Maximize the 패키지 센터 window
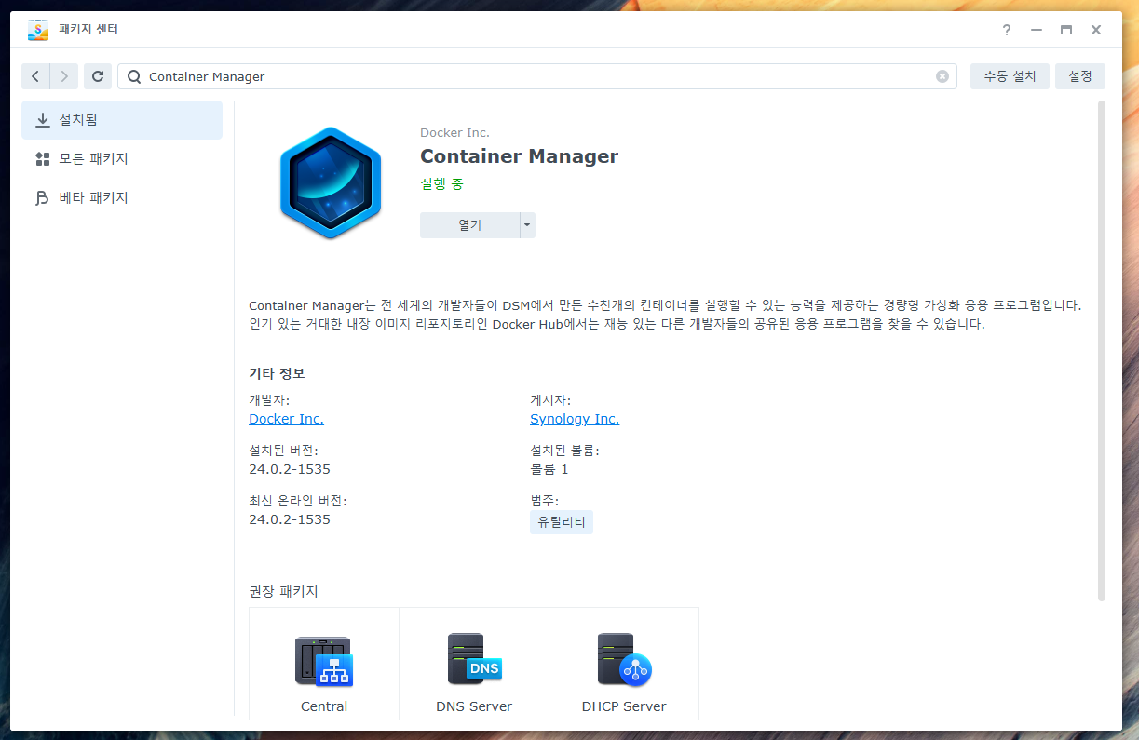The height and width of the screenshot is (740, 1139). click(x=1066, y=30)
